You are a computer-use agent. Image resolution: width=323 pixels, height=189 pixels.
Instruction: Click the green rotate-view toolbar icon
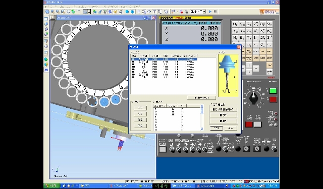[73, 12]
